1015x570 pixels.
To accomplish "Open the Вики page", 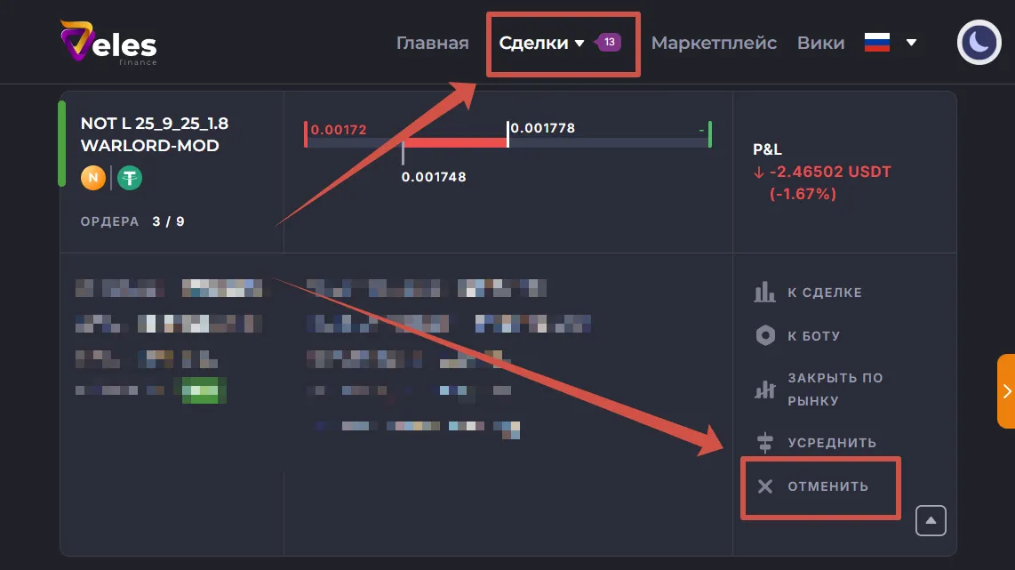I will [820, 42].
